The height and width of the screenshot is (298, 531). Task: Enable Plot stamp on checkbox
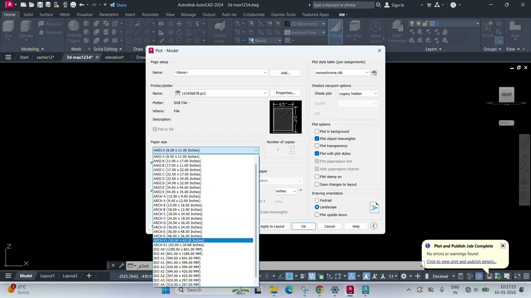coord(317,177)
